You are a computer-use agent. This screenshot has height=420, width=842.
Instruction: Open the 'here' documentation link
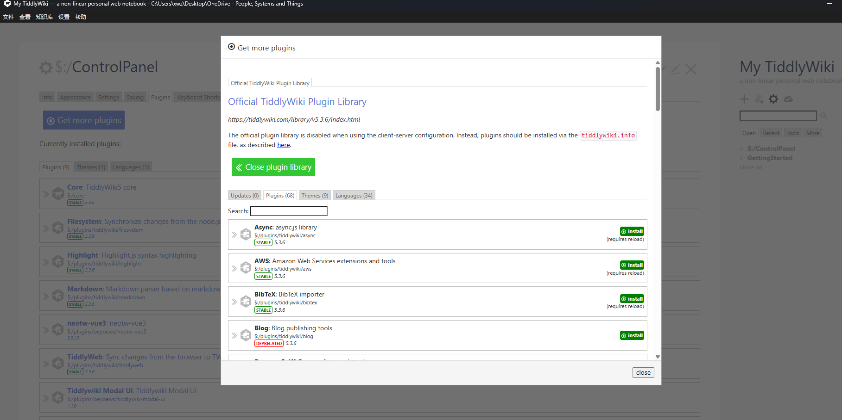coord(284,145)
